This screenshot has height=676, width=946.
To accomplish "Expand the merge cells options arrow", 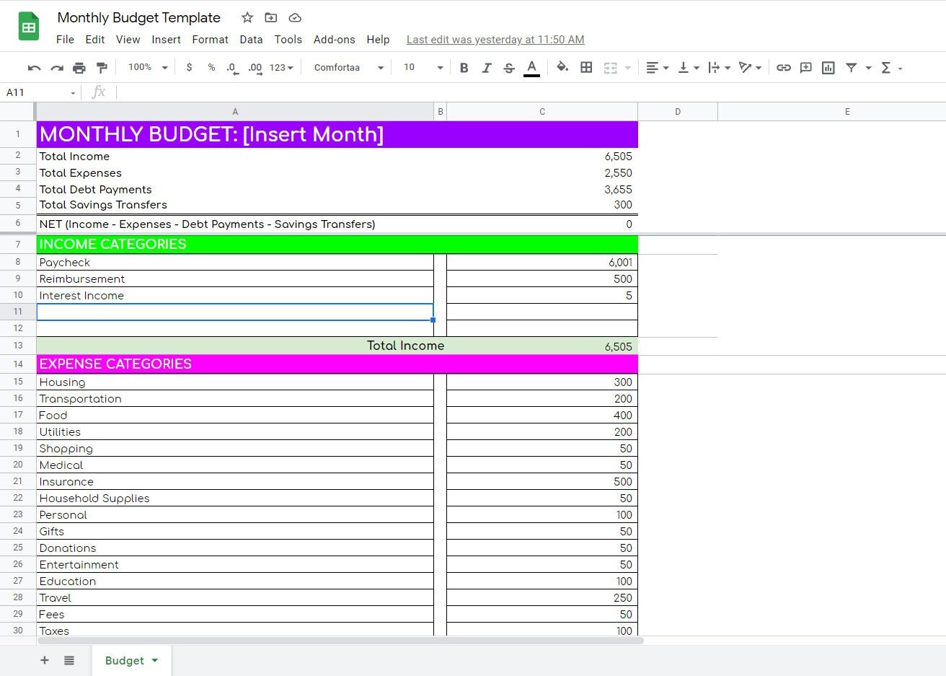I will (628, 68).
